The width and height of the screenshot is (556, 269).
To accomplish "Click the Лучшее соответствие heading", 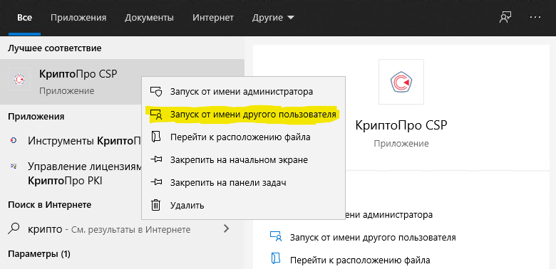I will (x=55, y=48).
